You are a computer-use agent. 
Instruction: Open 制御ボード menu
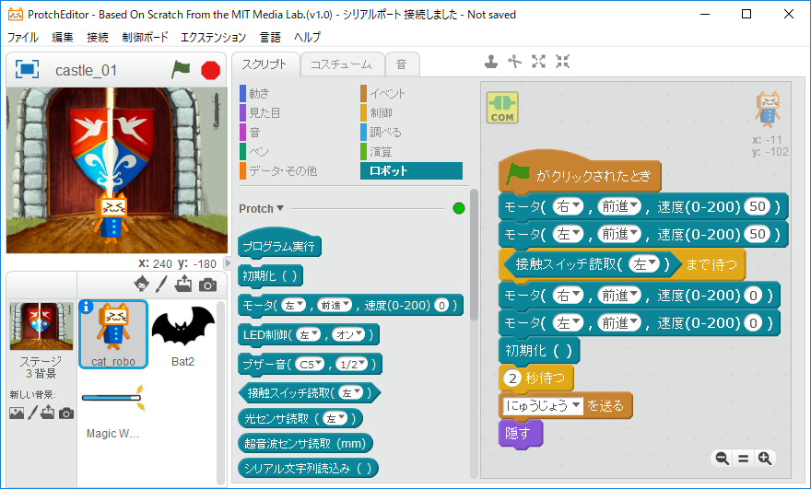(146, 37)
